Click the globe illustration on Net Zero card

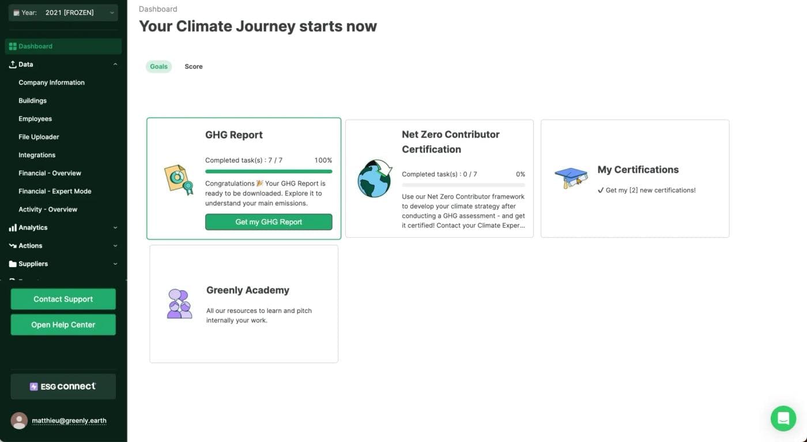pos(375,179)
